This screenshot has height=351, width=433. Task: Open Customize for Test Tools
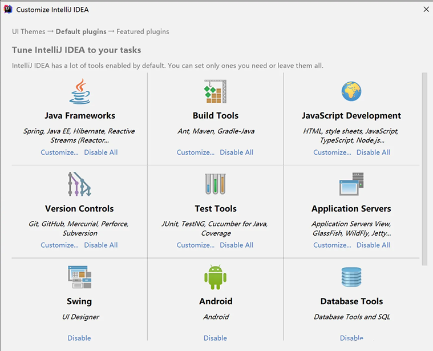[x=196, y=245]
